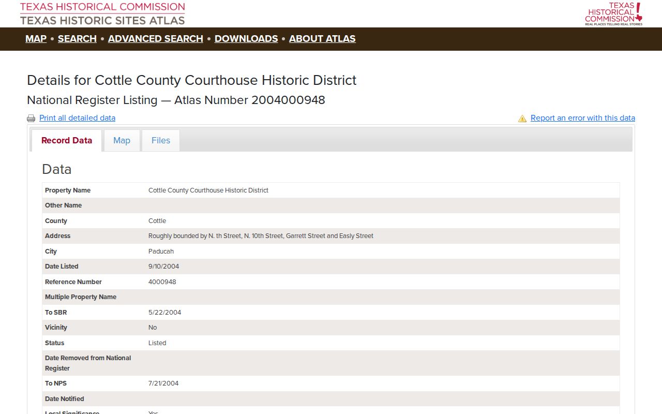
Task: Switch to the Files tab
Action: [x=161, y=140]
